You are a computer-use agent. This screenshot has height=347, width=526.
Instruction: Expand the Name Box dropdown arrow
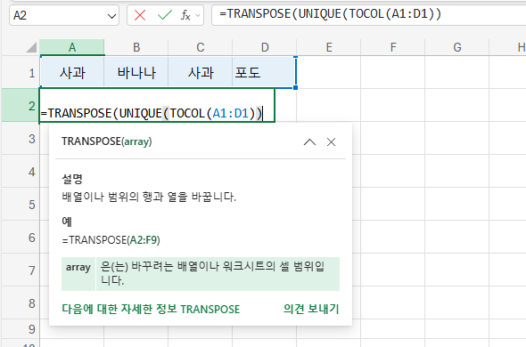[x=111, y=16]
